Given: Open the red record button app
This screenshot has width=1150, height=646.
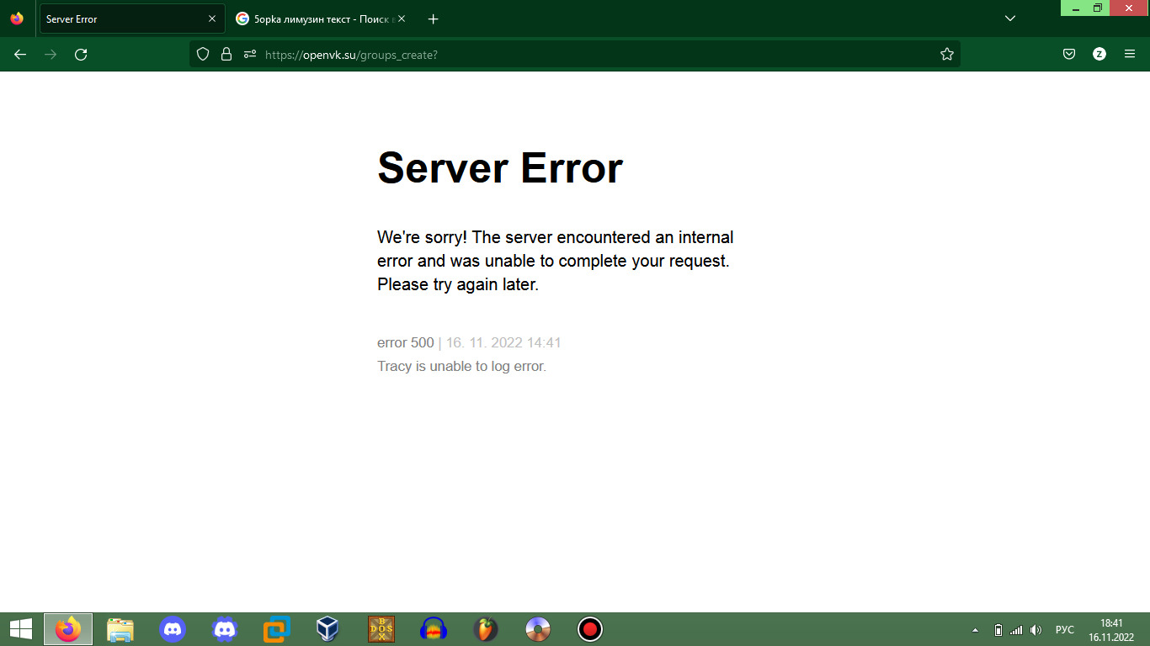Looking at the screenshot, I should (590, 629).
